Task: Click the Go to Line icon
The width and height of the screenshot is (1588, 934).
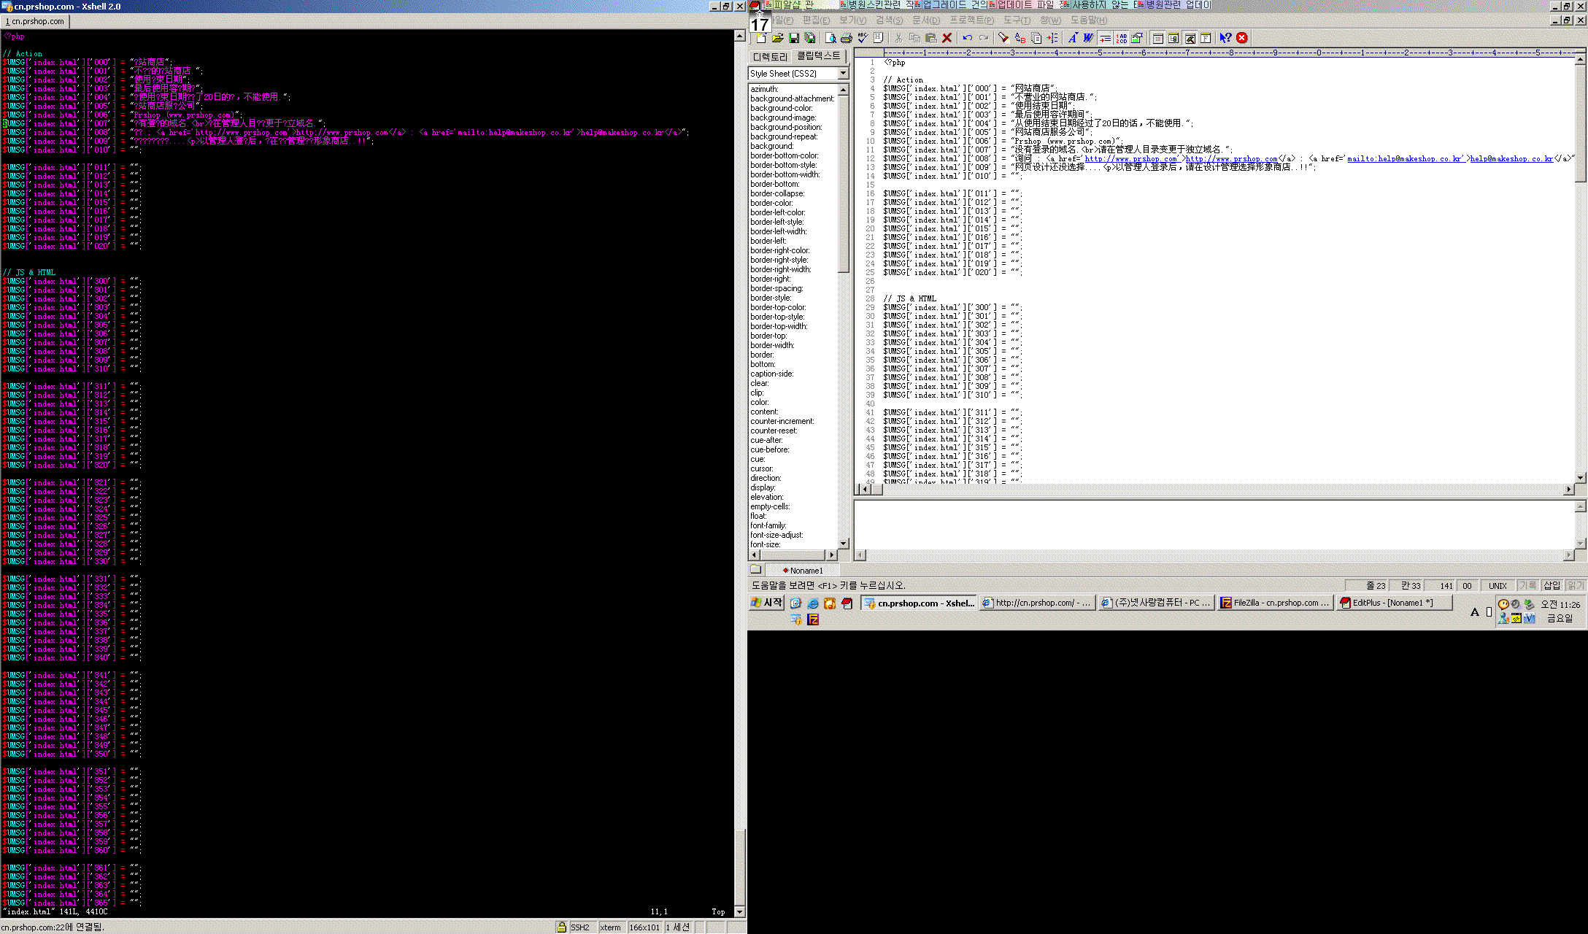Action: click(x=1052, y=38)
